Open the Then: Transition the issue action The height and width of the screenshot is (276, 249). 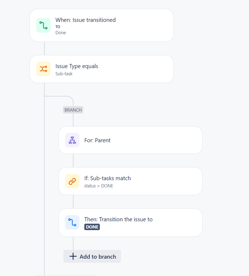[130, 222]
